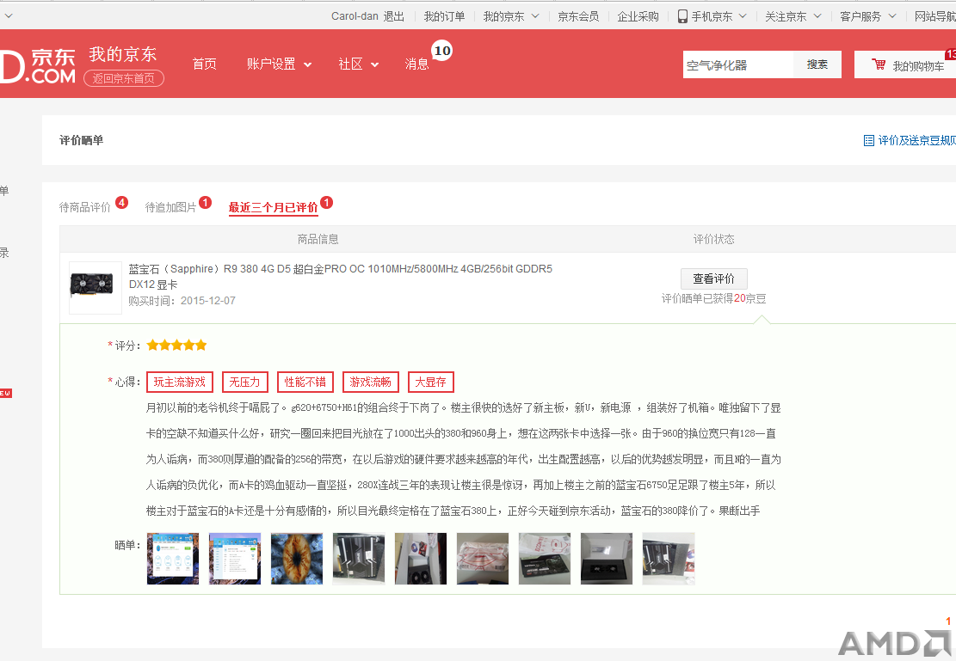Viewport: 956px width, 661px height.
Task: Expand the 手机京东 dropdown arrow
Action: point(743,16)
